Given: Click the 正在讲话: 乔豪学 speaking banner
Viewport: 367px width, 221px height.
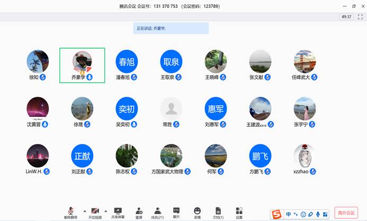Looking at the screenshot, I should pos(171,28).
